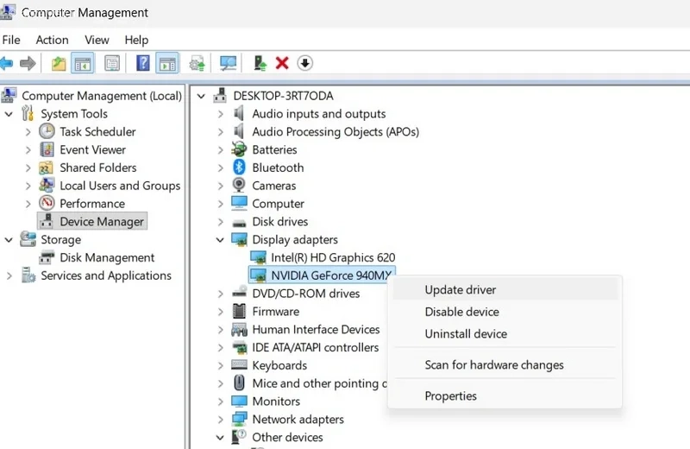Image resolution: width=690 pixels, height=449 pixels.
Task: Click the Mice and other pointing devices icon
Action: click(239, 383)
